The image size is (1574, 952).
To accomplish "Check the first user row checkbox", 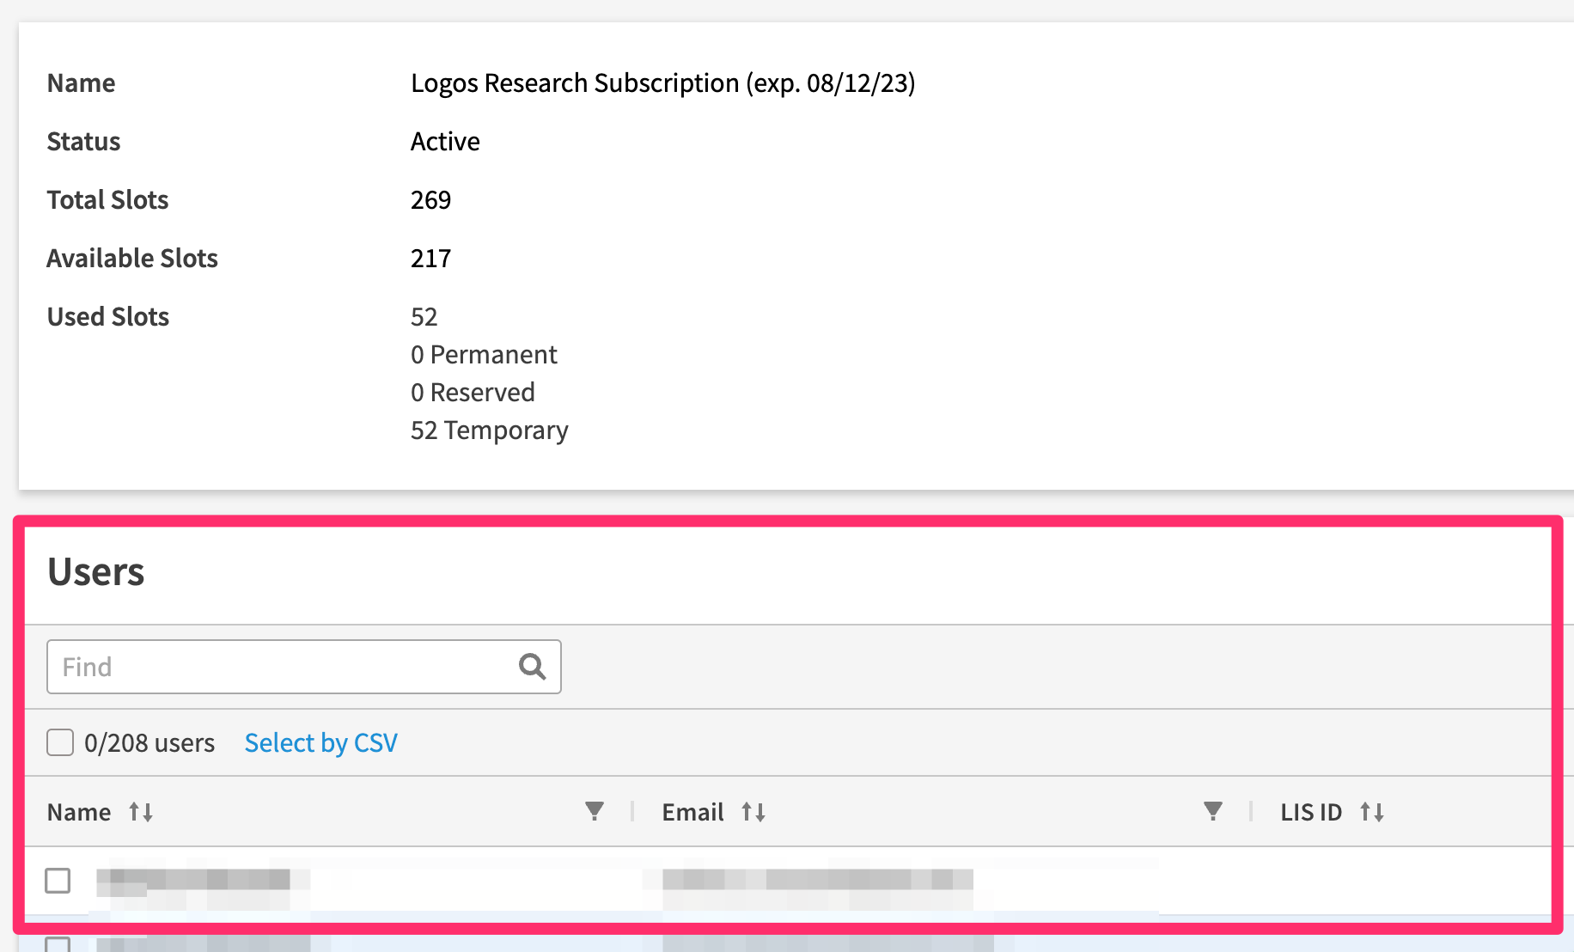I will point(58,881).
